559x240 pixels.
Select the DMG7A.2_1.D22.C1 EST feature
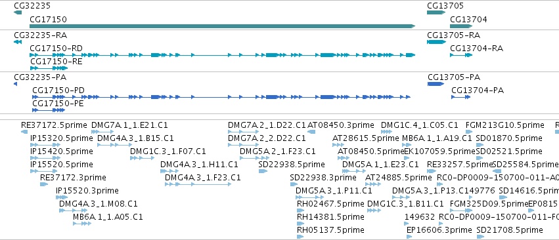(x=244, y=132)
